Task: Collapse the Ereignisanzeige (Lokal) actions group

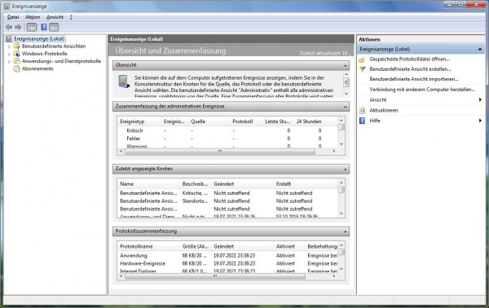Action: [x=480, y=49]
